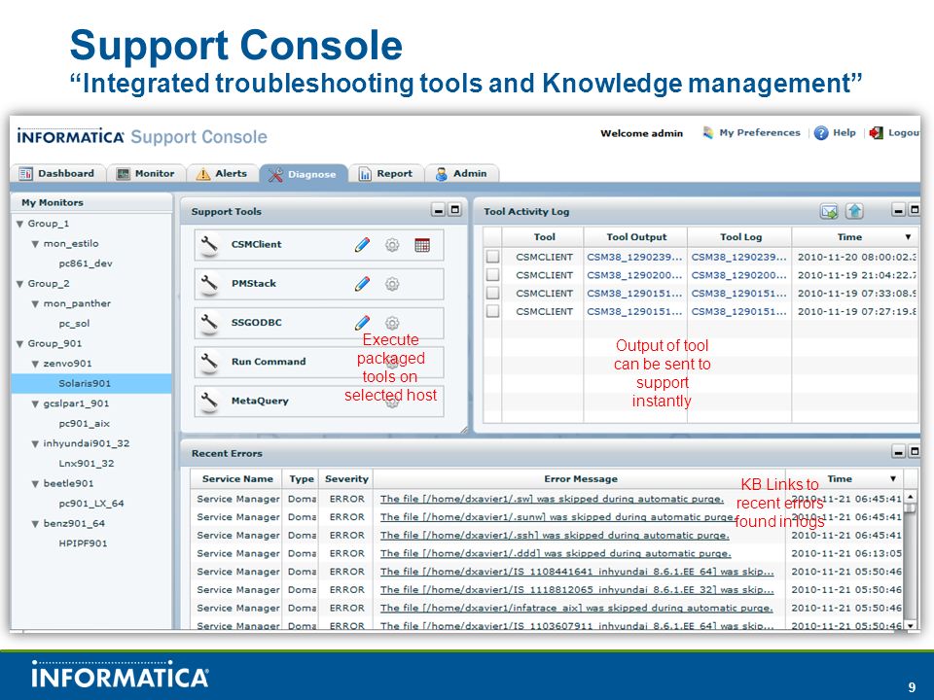Image resolution: width=934 pixels, height=700 pixels.
Task: Open the .ssh file skipped error link
Action: pyautogui.click(x=555, y=535)
